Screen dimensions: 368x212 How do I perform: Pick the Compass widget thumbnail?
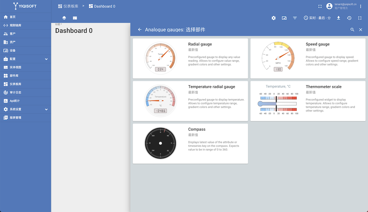pyautogui.click(x=160, y=143)
